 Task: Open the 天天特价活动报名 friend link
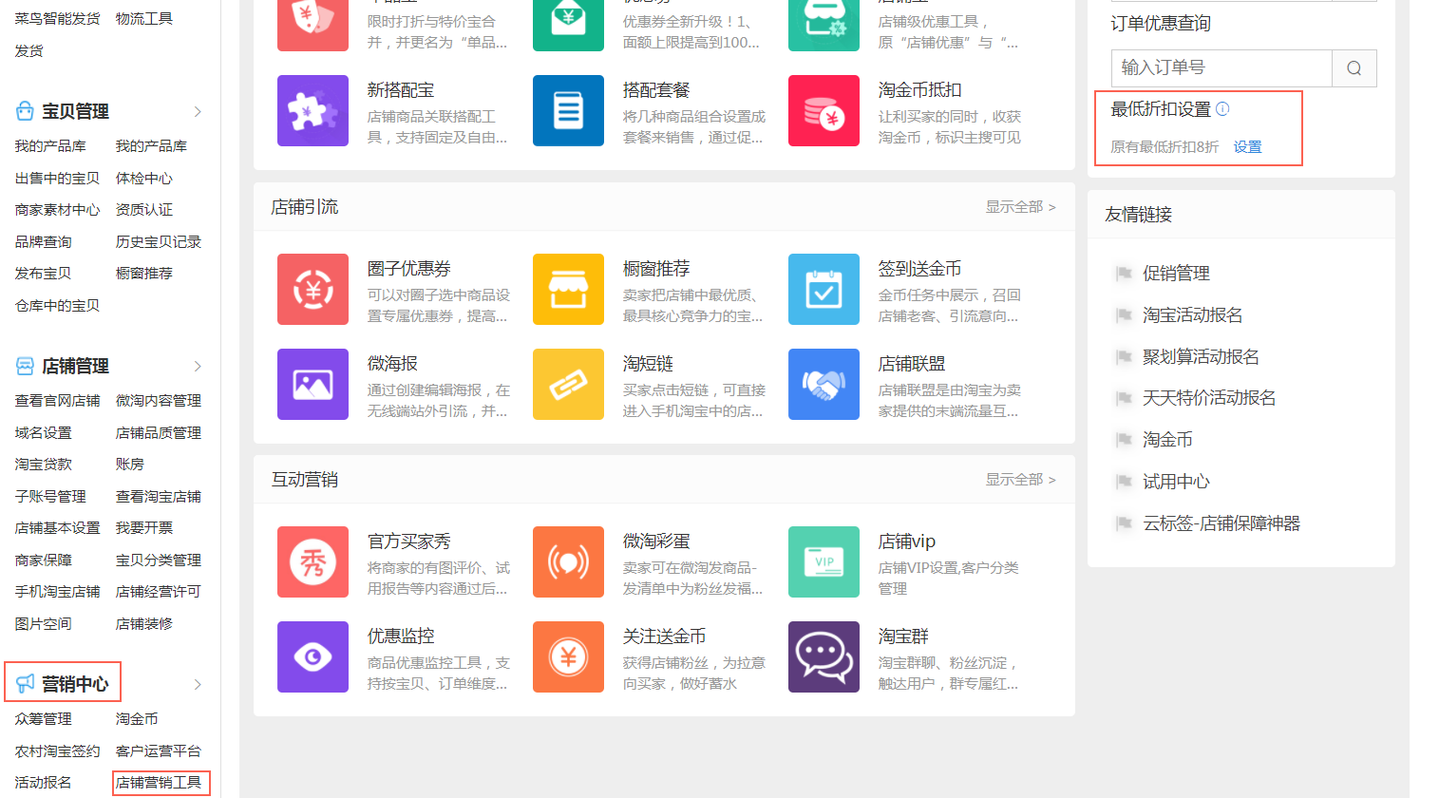(1209, 398)
